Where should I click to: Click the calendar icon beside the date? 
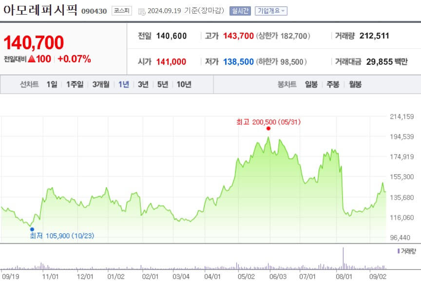click(x=141, y=11)
